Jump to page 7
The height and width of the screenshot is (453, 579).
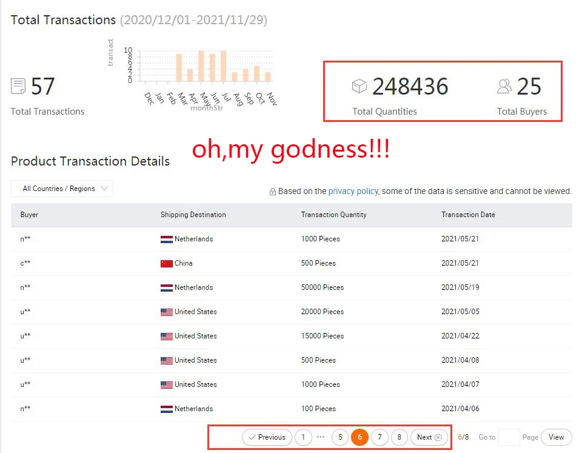pyautogui.click(x=380, y=437)
